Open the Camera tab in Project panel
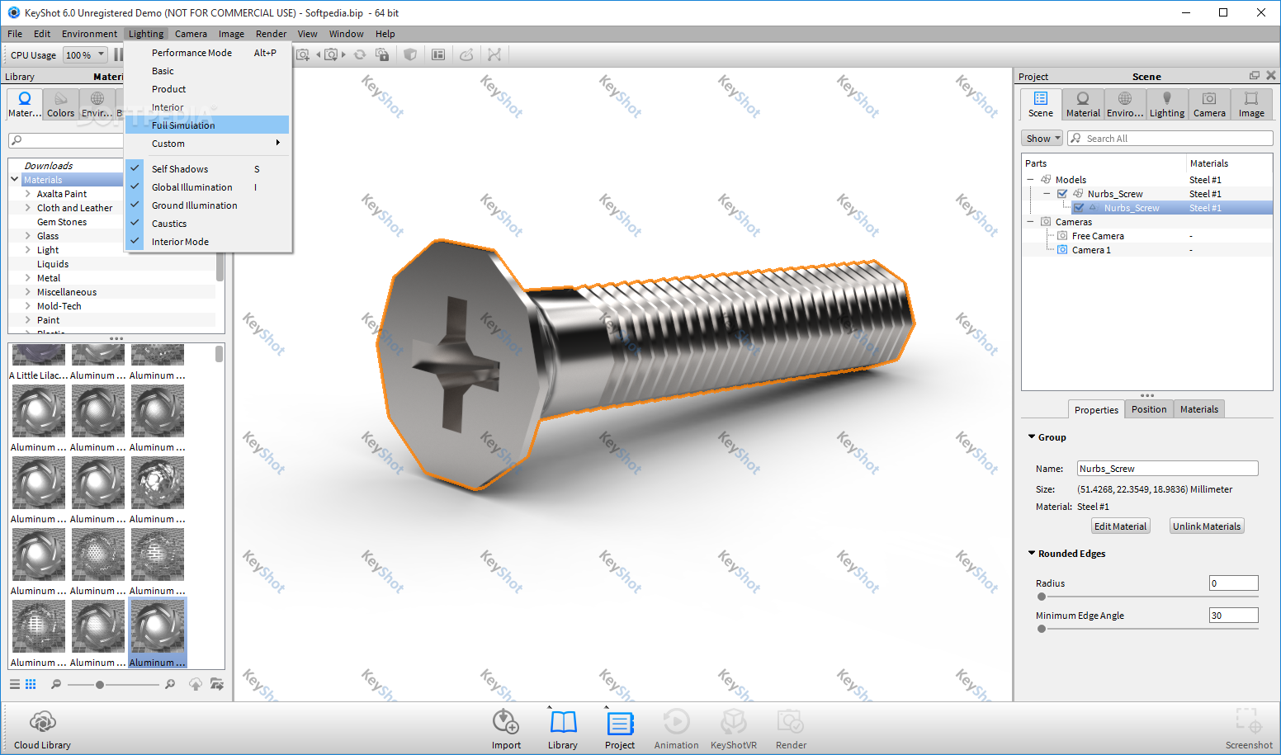 coord(1209,105)
